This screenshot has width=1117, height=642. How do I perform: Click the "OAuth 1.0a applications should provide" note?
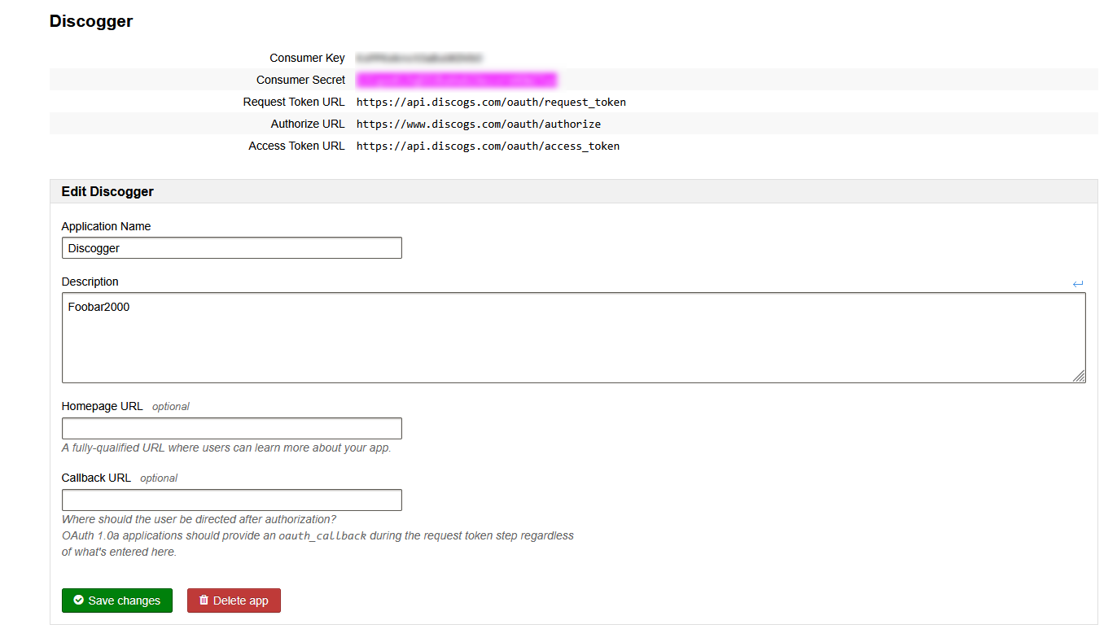click(x=318, y=544)
